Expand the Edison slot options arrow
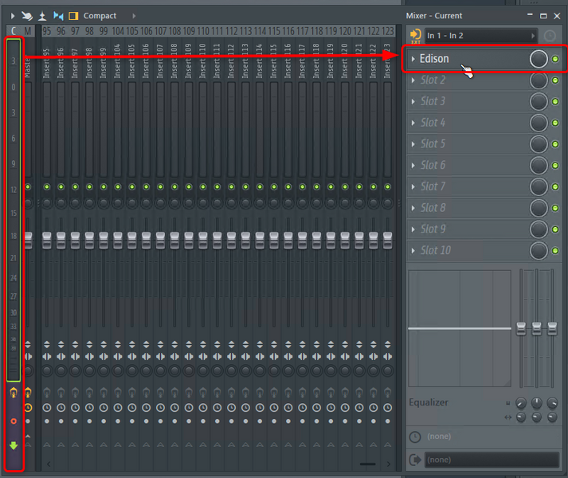The height and width of the screenshot is (478, 568). click(x=413, y=59)
